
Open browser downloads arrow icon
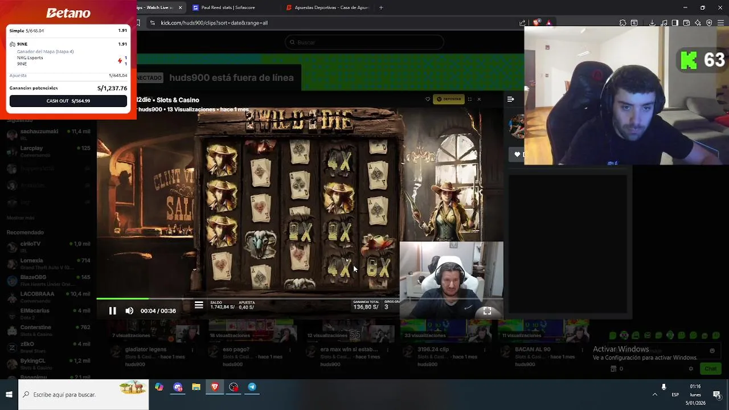652,23
